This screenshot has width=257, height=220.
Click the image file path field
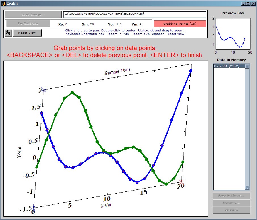[135, 14]
